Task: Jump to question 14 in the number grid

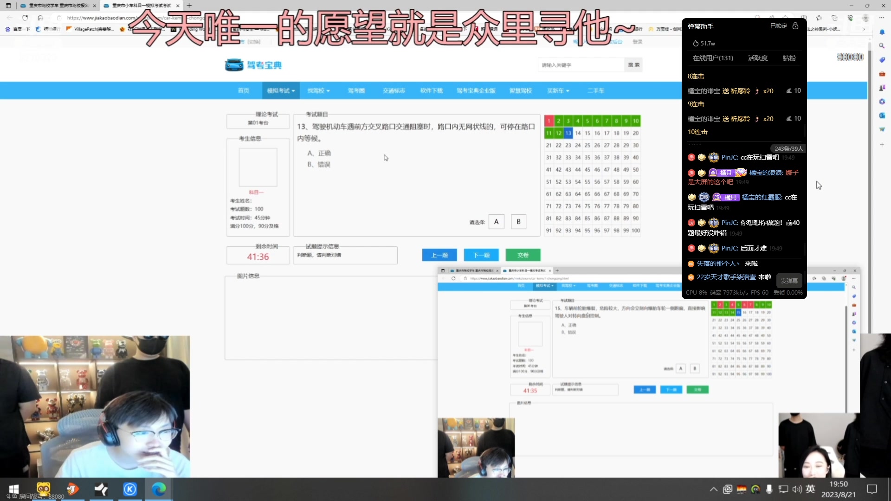Action: coord(578,133)
